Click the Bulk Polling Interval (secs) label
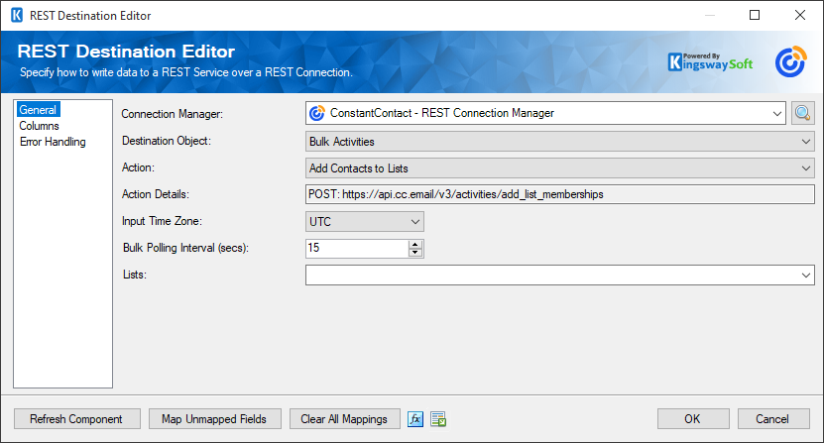The image size is (824, 443). [185, 248]
